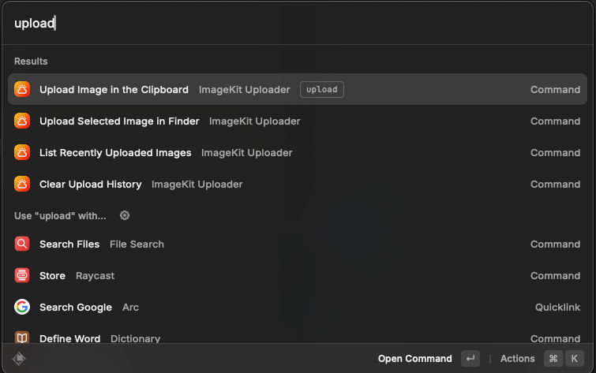This screenshot has width=596, height=373.
Task: Click the red Search Files magnifier icon
Action: 22,244
